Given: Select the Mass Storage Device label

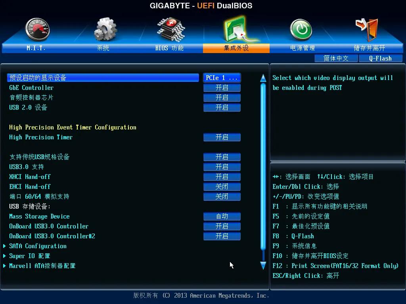Looking at the screenshot, I should click(39, 216).
